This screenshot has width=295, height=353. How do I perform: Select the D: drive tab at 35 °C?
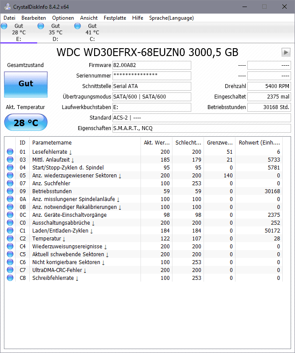point(55,32)
